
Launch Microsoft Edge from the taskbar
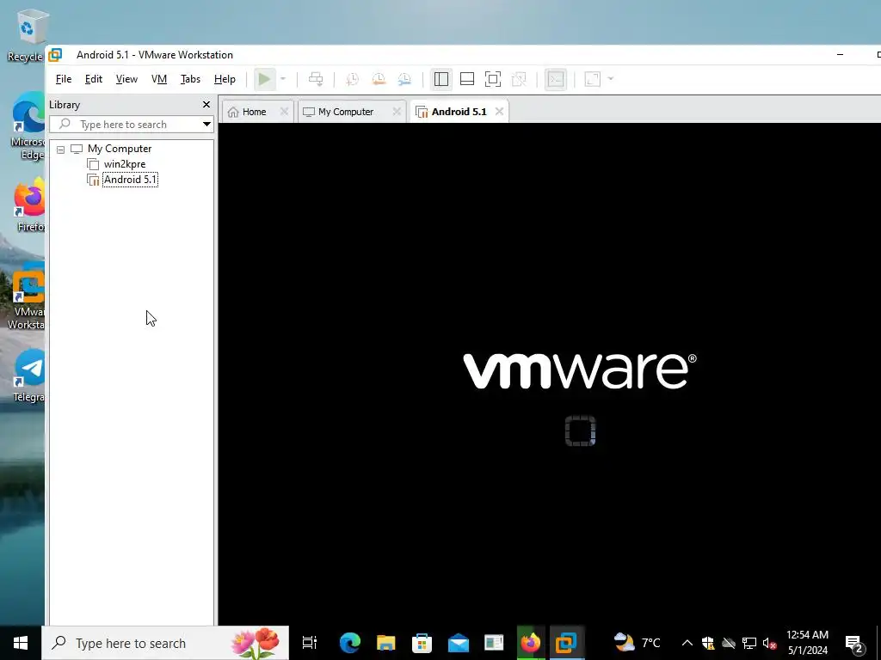point(349,643)
